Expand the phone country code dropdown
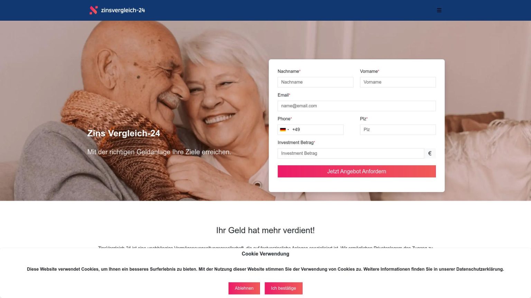The width and height of the screenshot is (531, 298). tap(285, 130)
